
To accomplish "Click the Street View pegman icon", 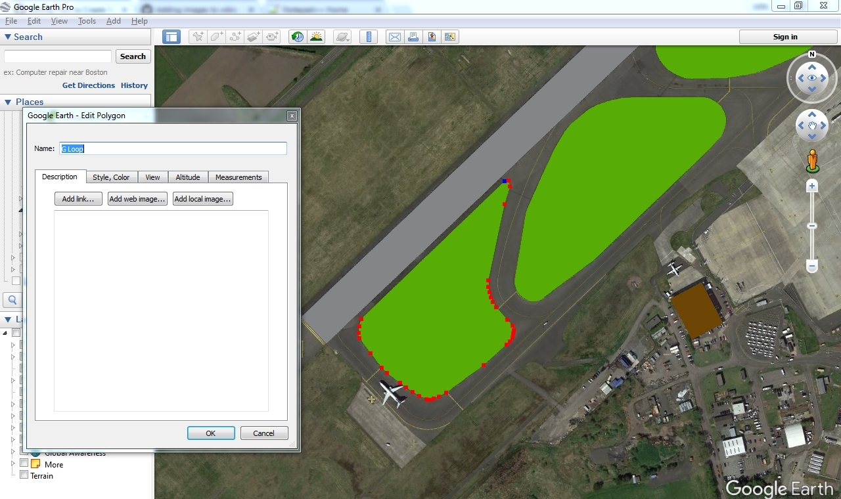I will tap(812, 162).
